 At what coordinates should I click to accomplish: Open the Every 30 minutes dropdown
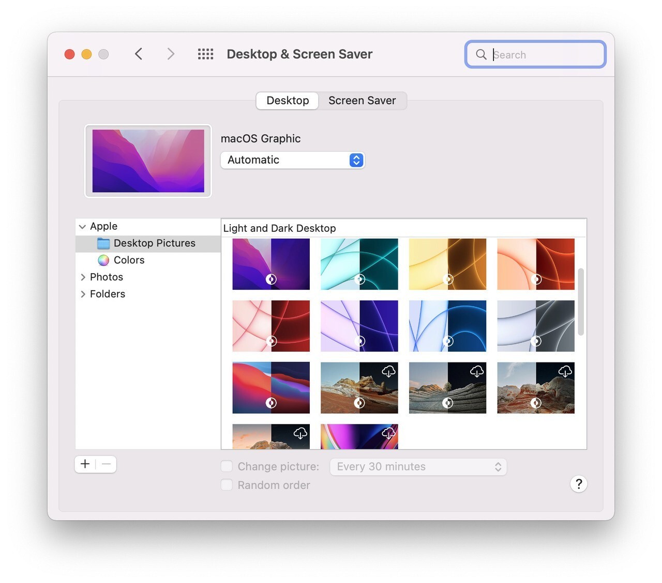pos(418,467)
